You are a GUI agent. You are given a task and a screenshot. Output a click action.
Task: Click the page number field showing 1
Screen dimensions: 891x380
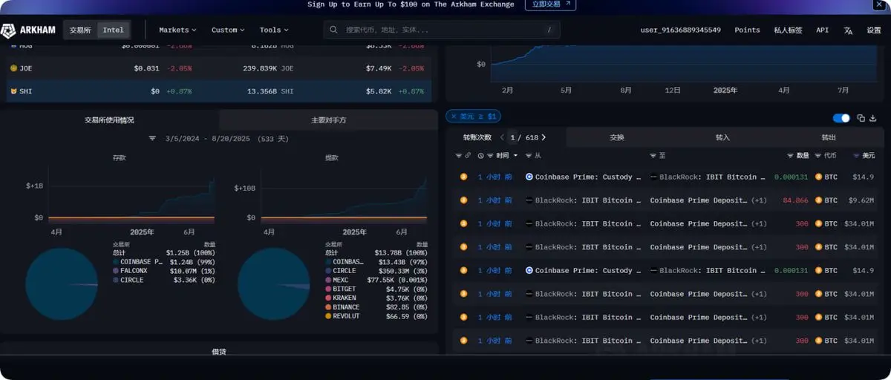point(512,137)
